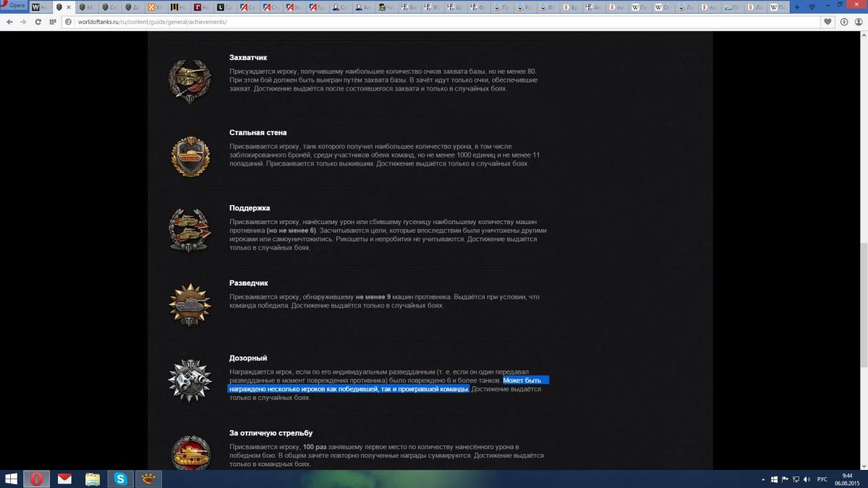
Task: Expand hidden system tray icons arrow
Action: (765, 479)
